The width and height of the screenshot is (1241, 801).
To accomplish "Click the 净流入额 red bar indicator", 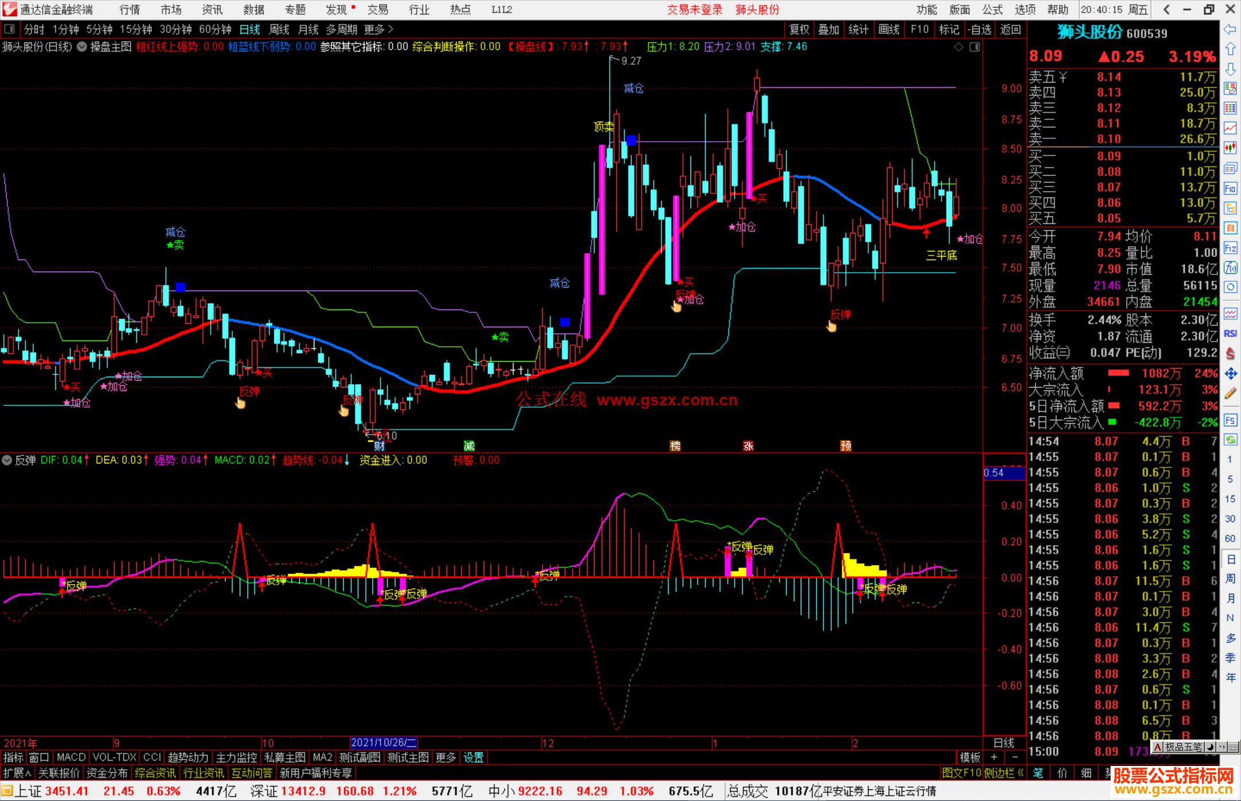I will 1119,373.
